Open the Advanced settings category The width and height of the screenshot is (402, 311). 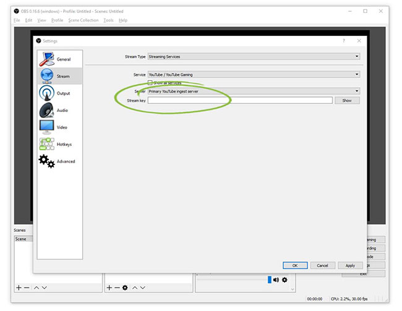(x=59, y=161)
